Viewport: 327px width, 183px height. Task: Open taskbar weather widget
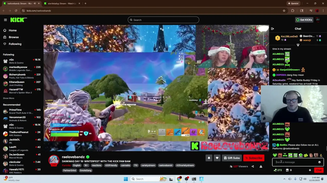(11, 179)
